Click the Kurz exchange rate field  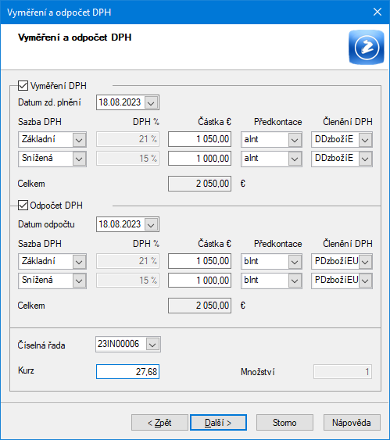click(x=127, y=371)
